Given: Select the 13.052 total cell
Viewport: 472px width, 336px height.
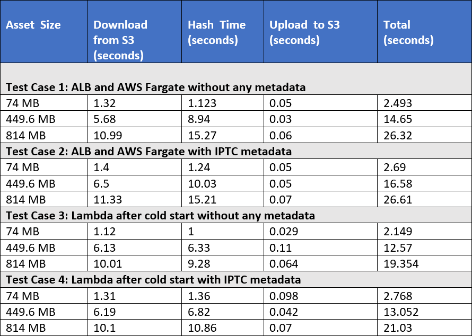Looking at the screenshot, I should coord(424,312).
